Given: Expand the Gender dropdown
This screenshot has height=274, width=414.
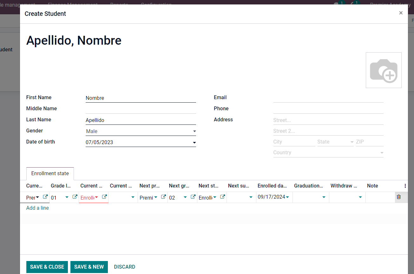Looking at the screenshot, I should (x=194, y=131).
